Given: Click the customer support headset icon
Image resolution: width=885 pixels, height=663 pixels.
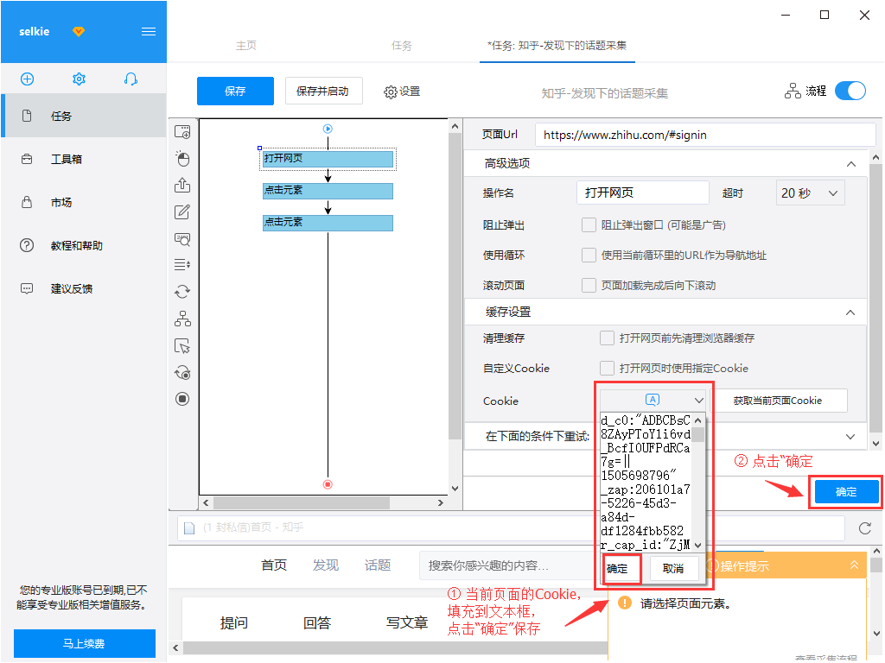Looking at the screenshot, I should point(131,79).
